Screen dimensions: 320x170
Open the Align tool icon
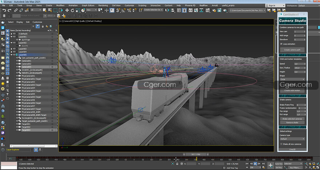(x=173, y=10)
